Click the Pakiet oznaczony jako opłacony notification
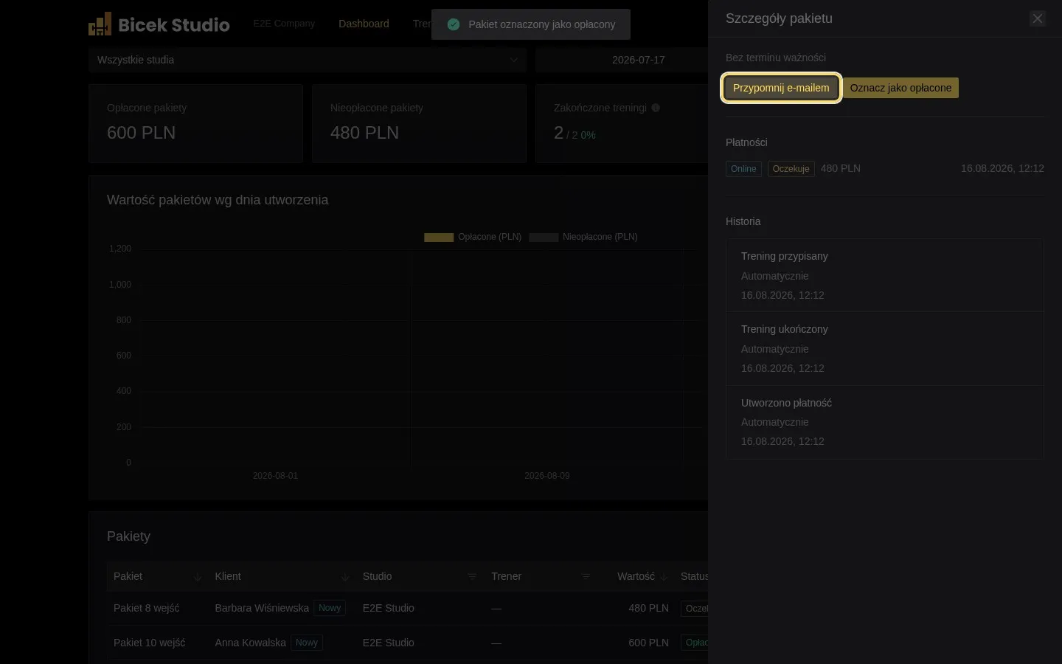Screen dimensions: 1062x664 pos(531,24)
